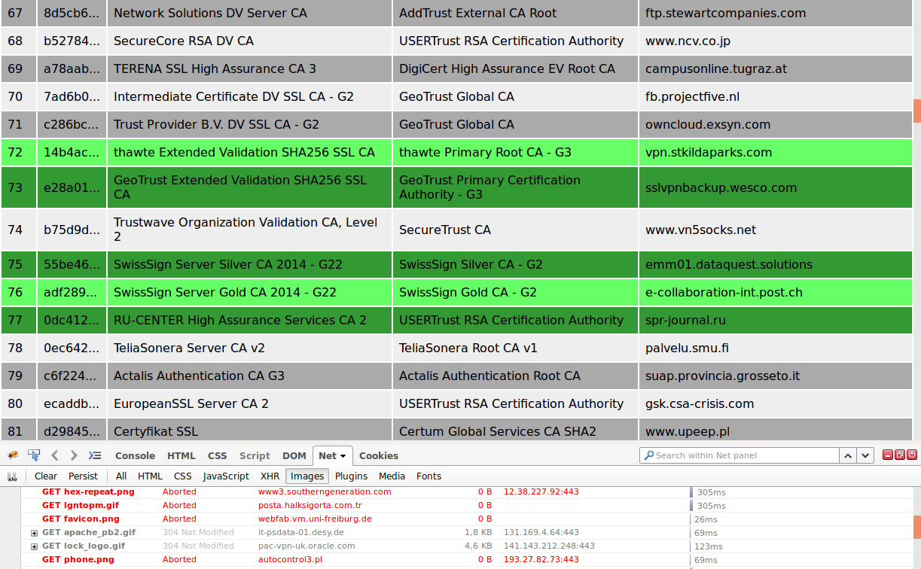Viewport: 921px width, 569px height.
Task: Open the Cookies panel tab
Action: [379, 455]
